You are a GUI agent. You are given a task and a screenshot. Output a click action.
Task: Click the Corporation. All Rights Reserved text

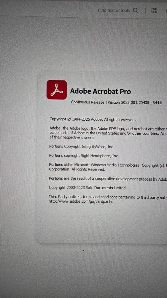coord(77,169)
